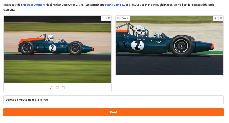Open the Modular Diffusers link
The image size is (229, 123).
(x=34, y=5)
